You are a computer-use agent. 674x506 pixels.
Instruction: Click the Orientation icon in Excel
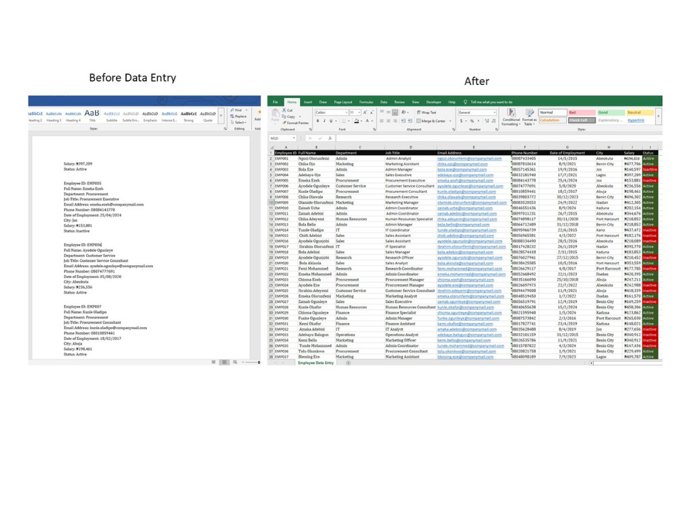click(404, 112)
